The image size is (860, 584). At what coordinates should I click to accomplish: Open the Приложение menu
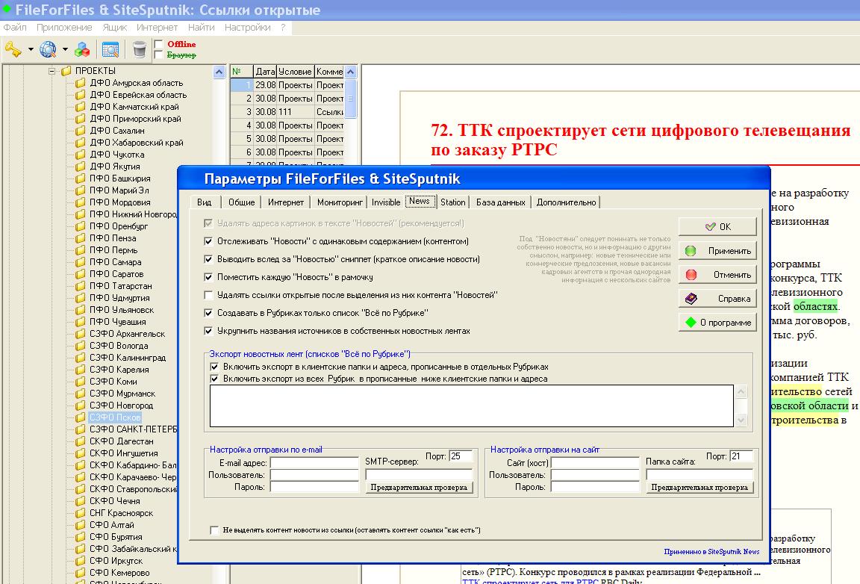[64, 27]
